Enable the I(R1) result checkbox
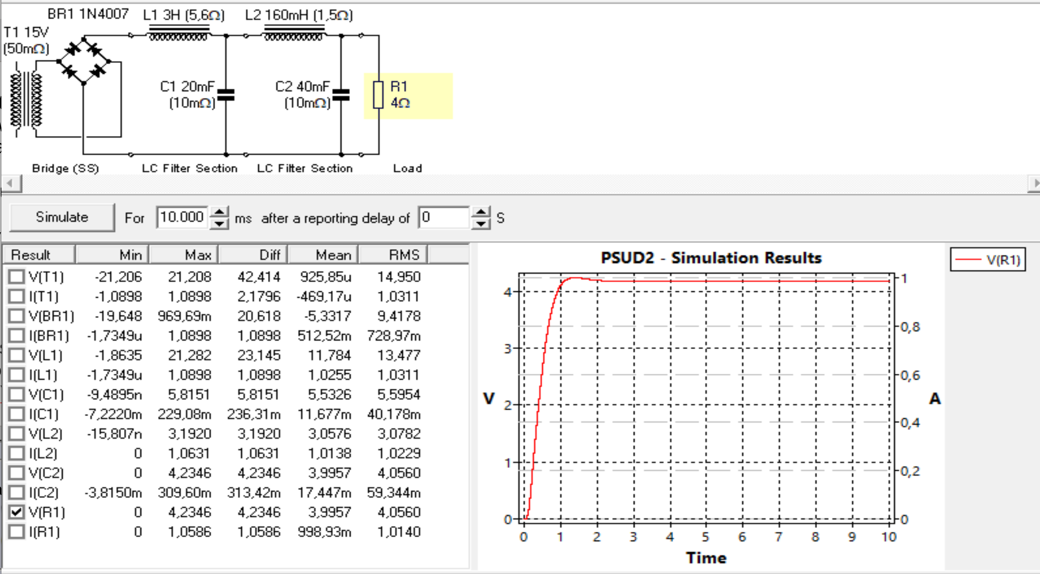Viewport: 1040px width, 574px height. (x=16, y=532)
